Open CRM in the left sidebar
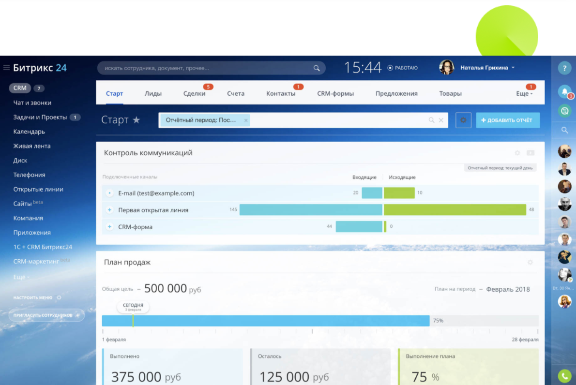The width and height of the screenshot is (576, 385). coord(20,88)
